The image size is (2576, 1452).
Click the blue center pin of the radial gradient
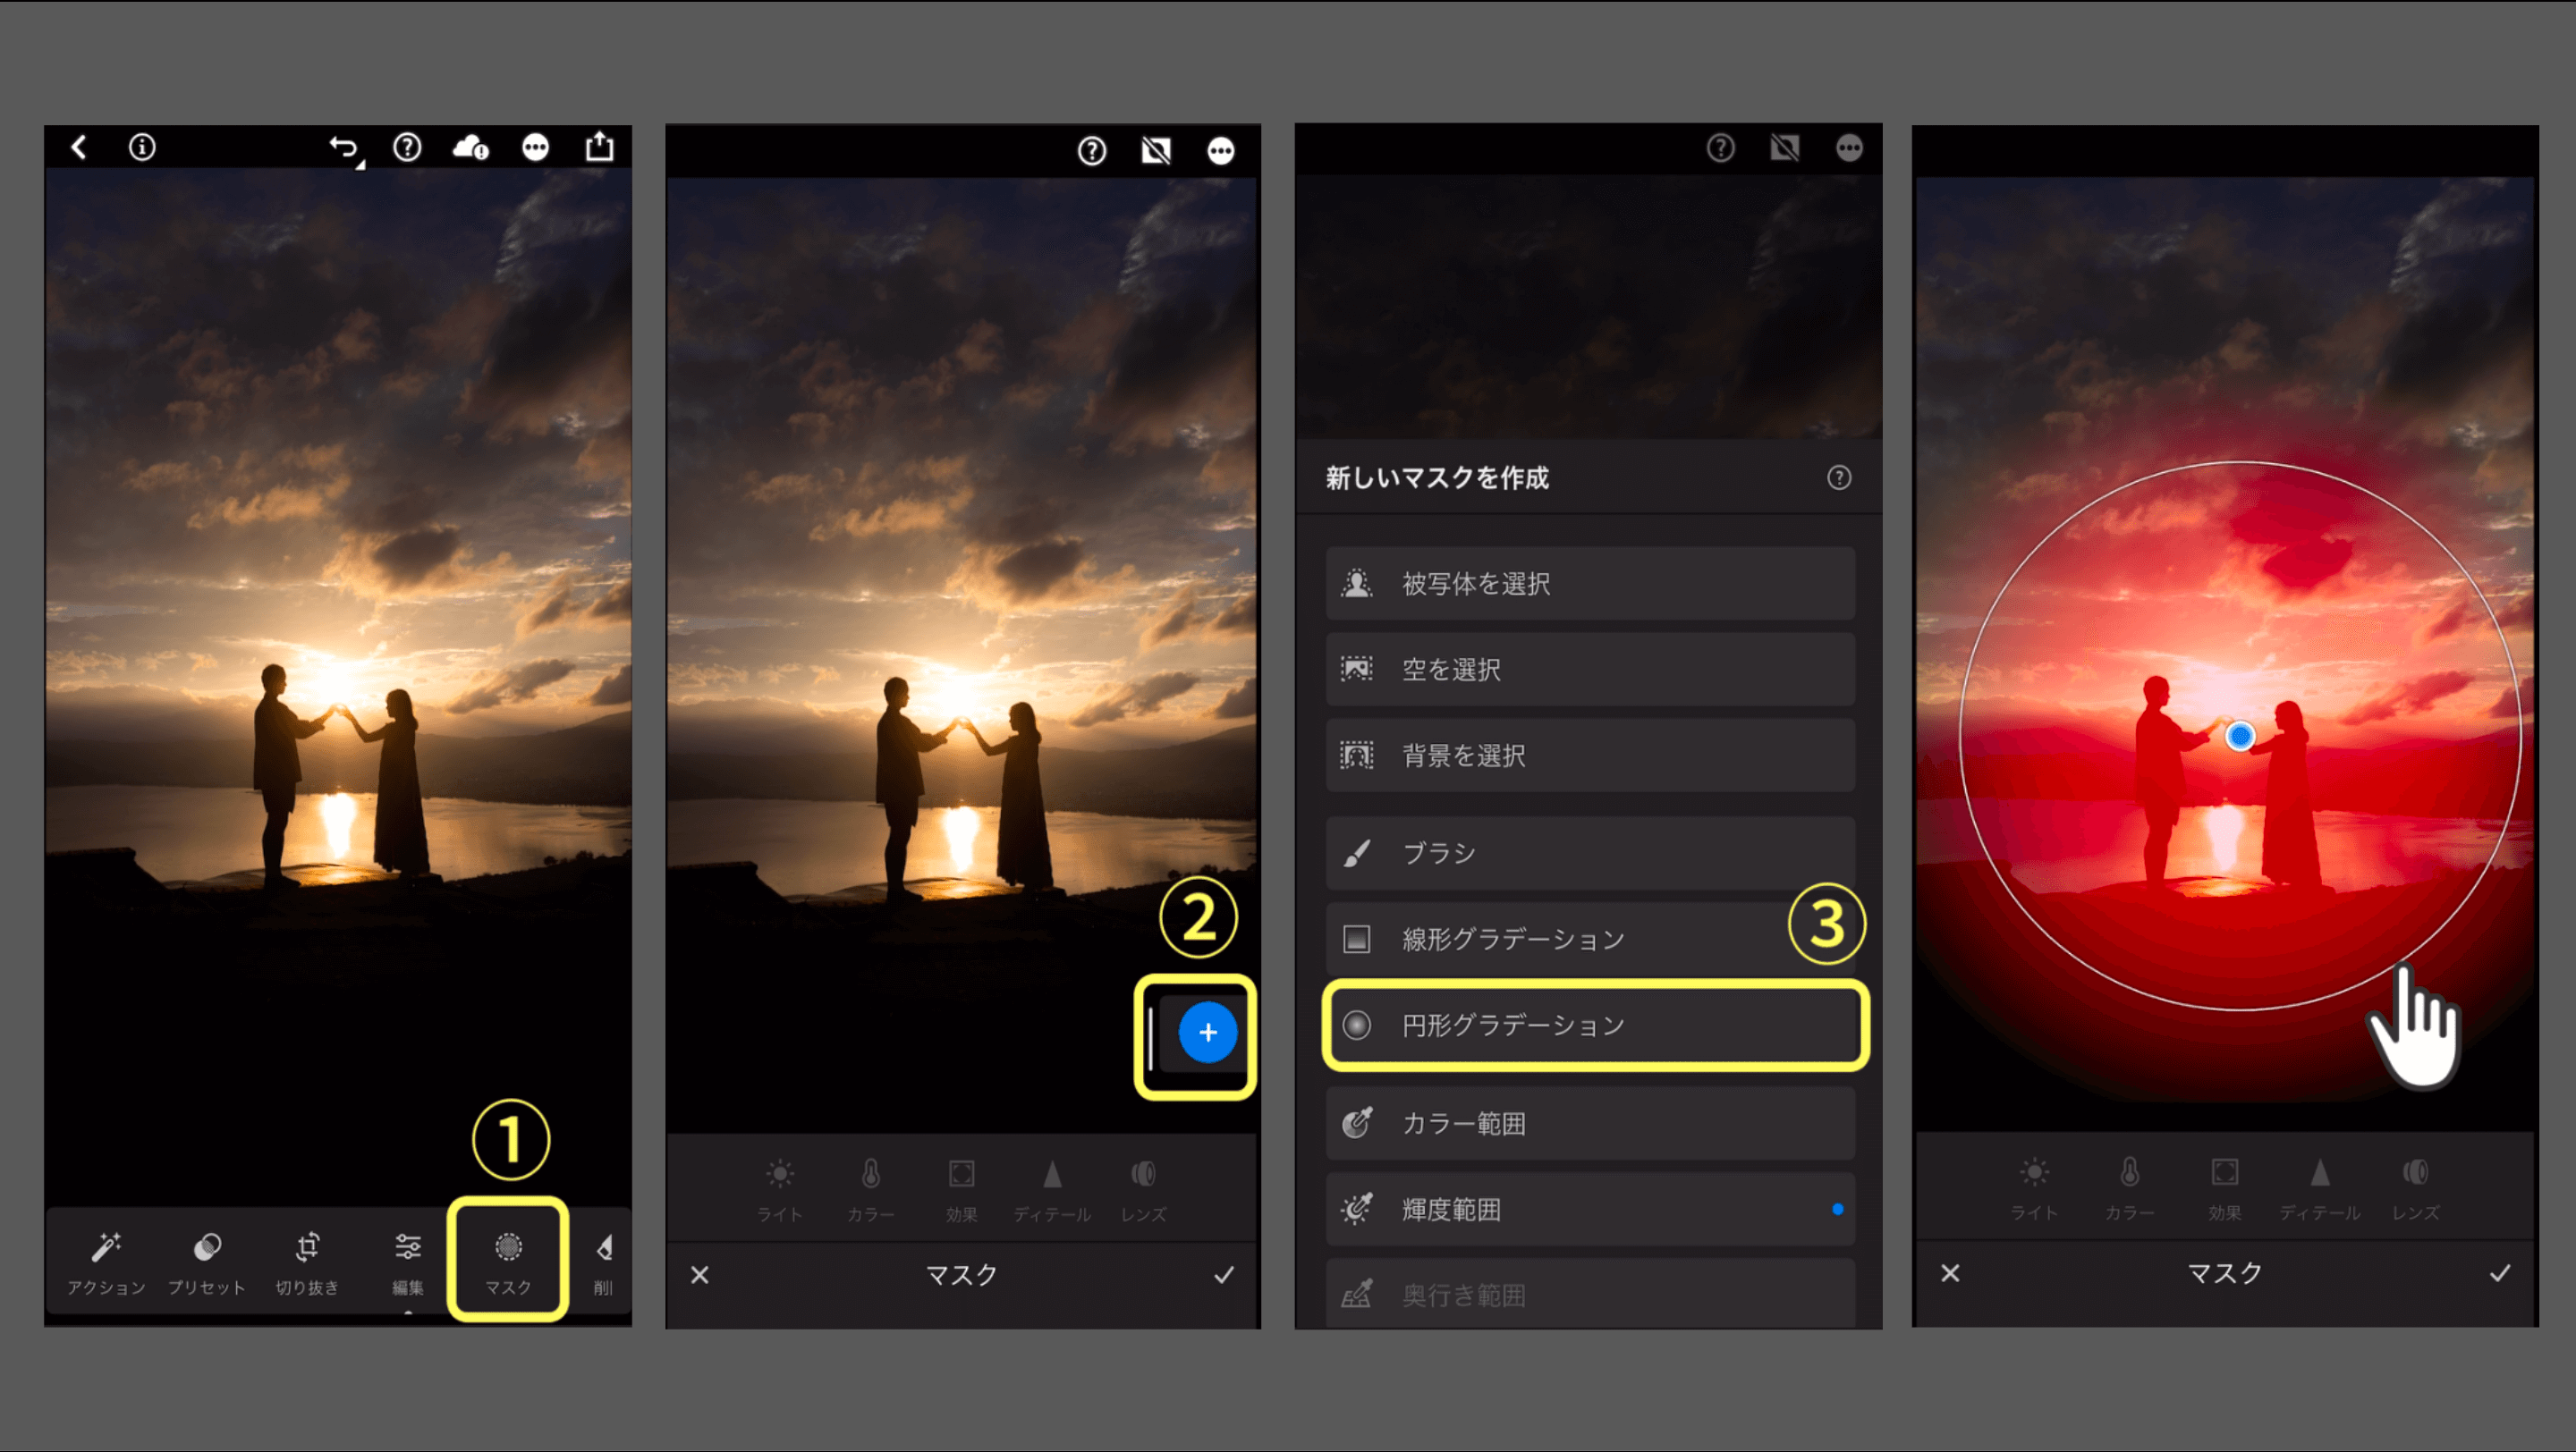[2240, 737]
